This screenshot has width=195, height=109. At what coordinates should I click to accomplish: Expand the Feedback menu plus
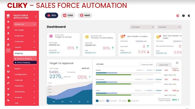tap(34, 86)
